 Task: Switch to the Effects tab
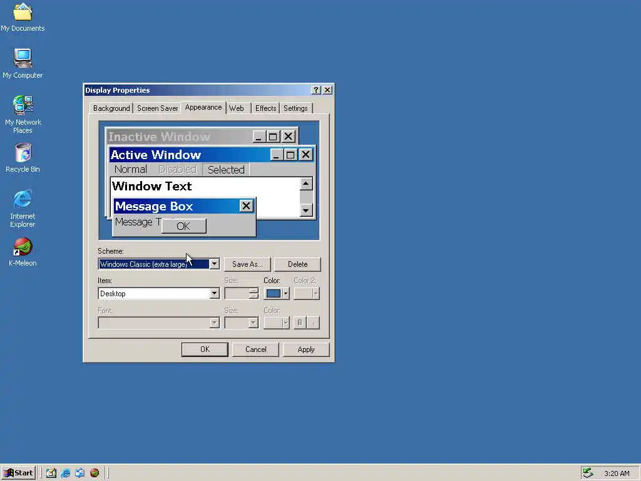point(265,108)
